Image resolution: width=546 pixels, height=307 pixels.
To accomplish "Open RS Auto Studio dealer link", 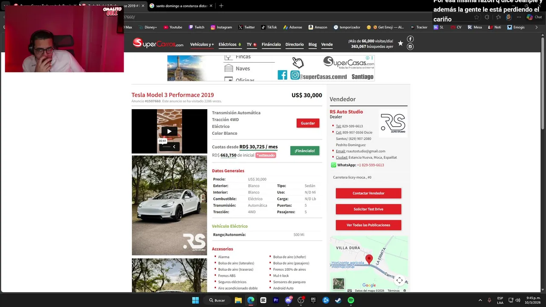I will pos(346,112).
